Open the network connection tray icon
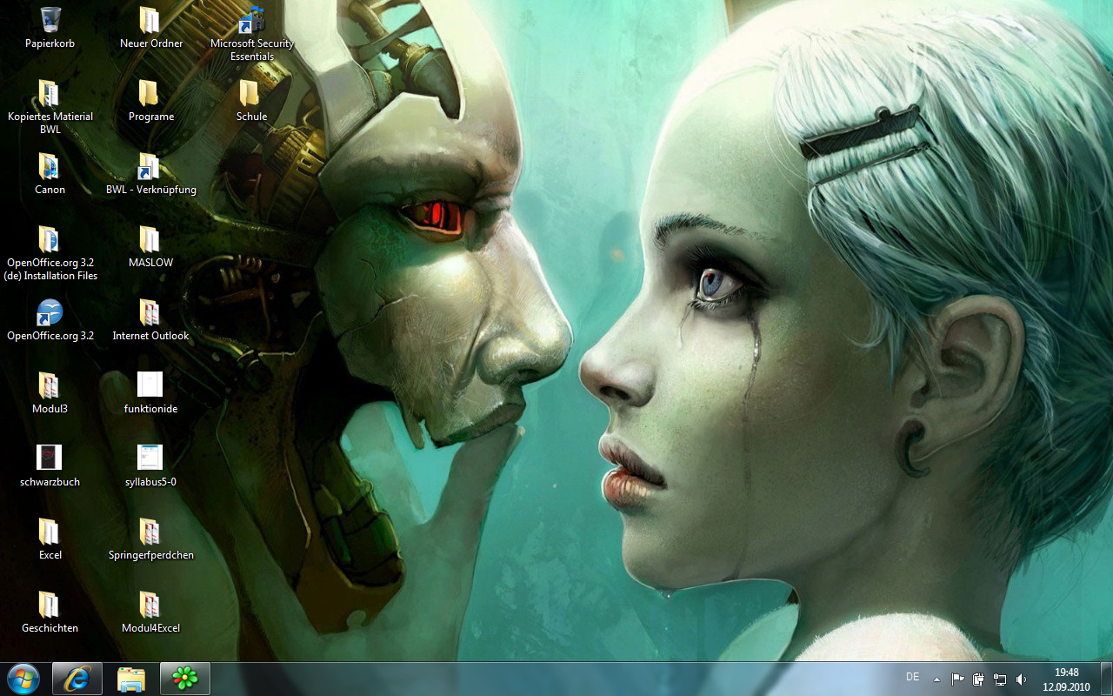This screenshot has height=696, width=1113. click(1000, 679)
